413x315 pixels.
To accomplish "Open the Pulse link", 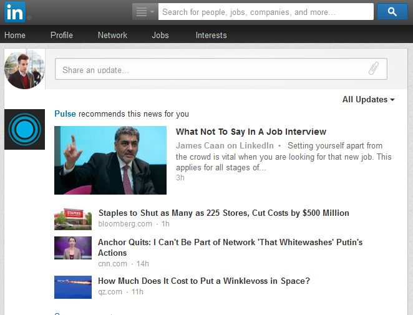I will [65, 114].
